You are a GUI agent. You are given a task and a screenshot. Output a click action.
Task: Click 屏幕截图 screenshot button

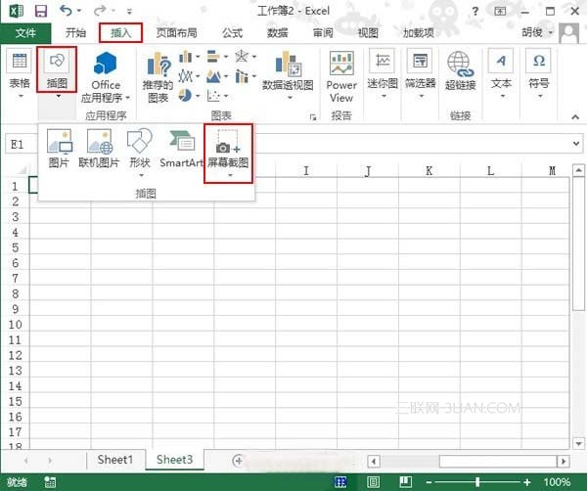click(x=228, y=153)
